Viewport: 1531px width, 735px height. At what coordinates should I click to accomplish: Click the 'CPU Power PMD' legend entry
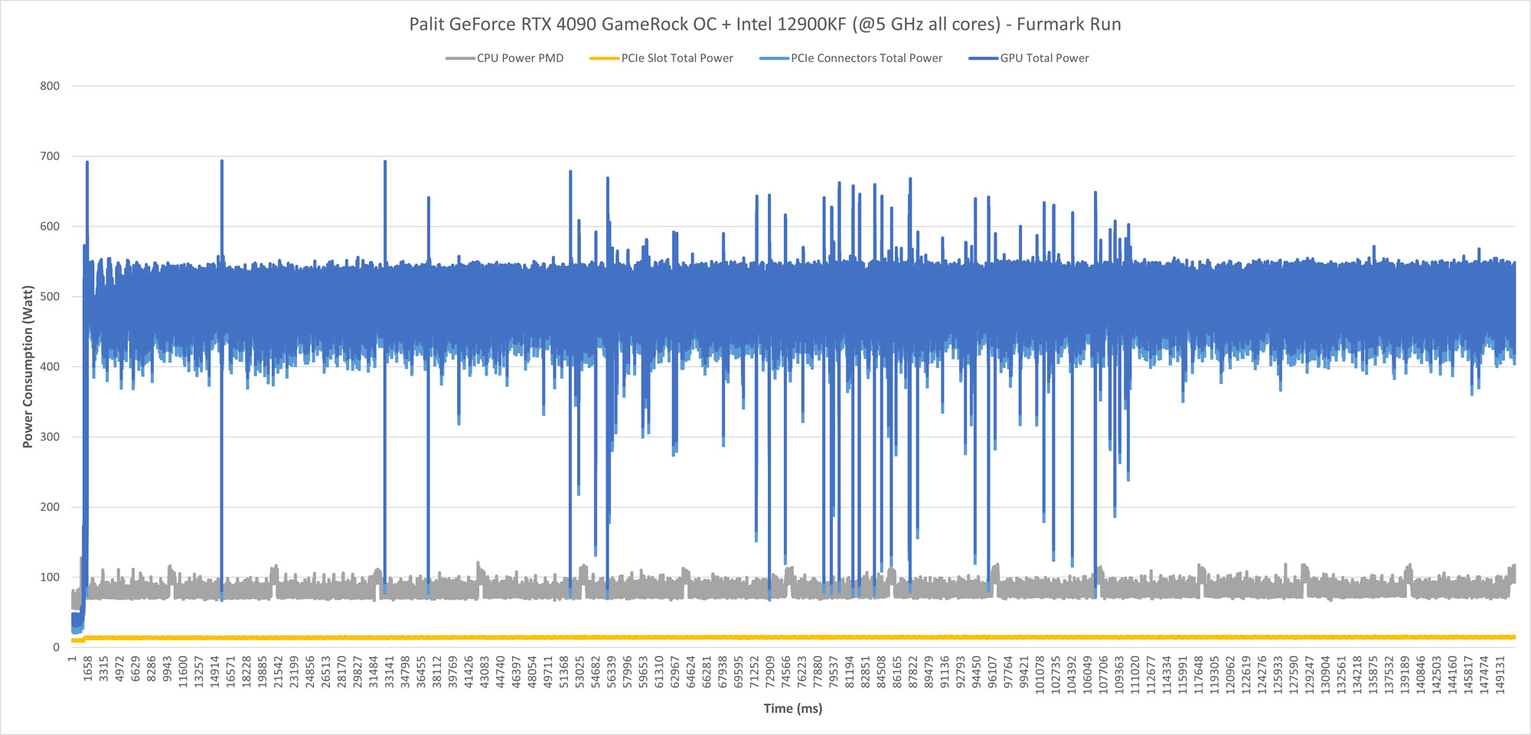point(504,58)
